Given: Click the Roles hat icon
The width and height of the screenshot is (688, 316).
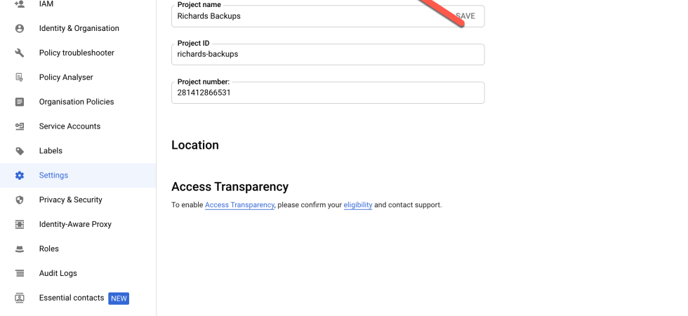Looking at the screenshot, I should pos(20,249).
